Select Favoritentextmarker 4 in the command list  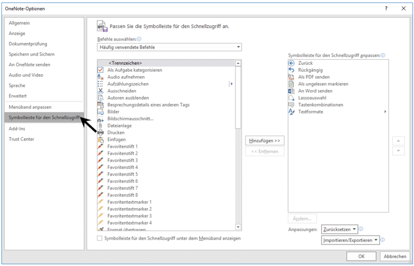point(166,222)
